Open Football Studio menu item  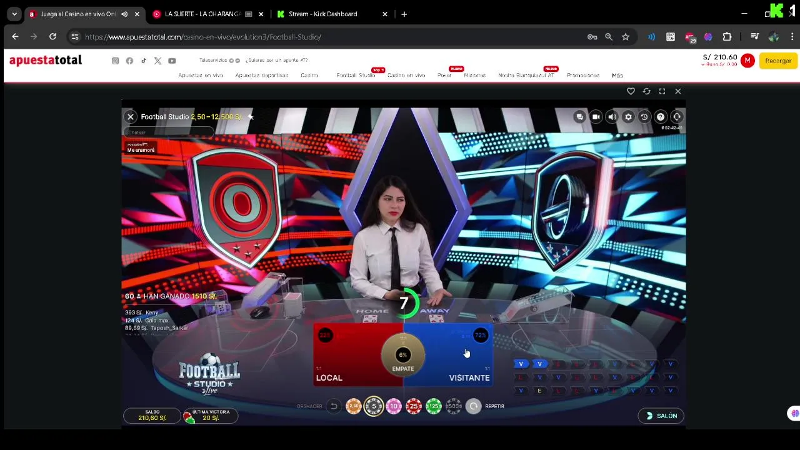tap(356, 75)
